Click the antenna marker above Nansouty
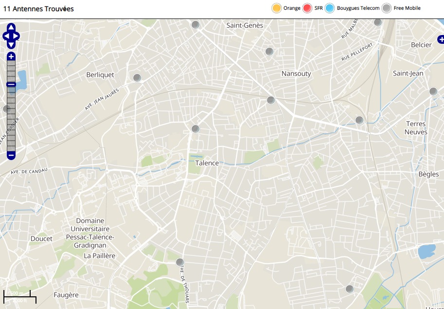The height and width of the screenshot is (309, 444). pyautogui.click(x=269, y=52)
